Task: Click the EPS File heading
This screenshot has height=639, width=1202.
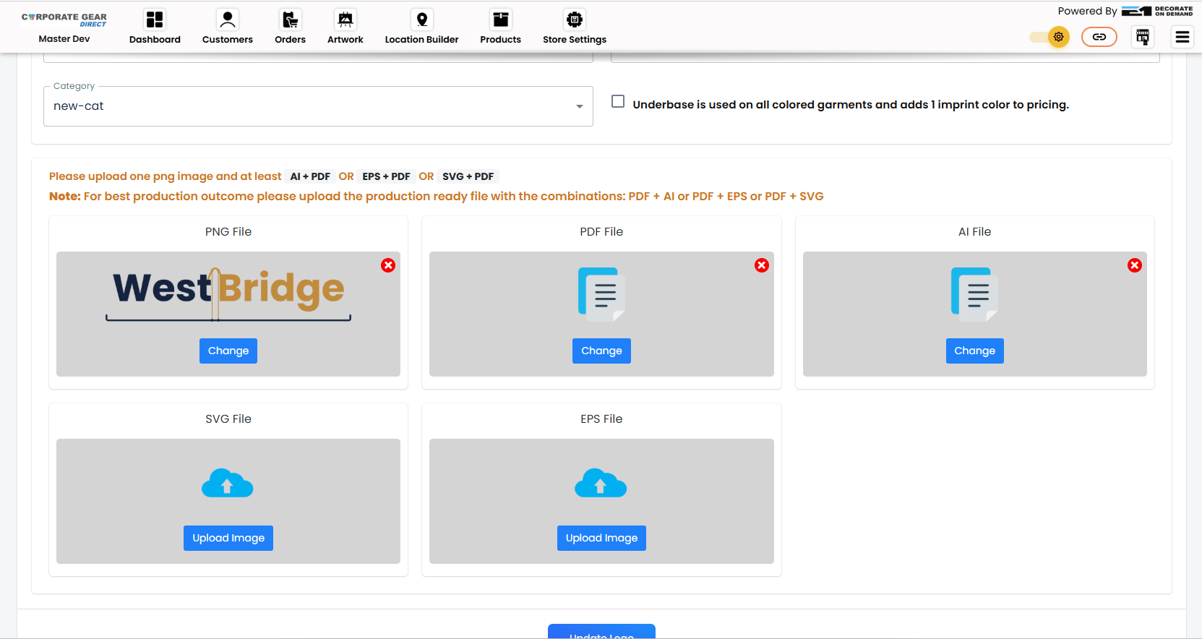Action: tap(601, 419)
